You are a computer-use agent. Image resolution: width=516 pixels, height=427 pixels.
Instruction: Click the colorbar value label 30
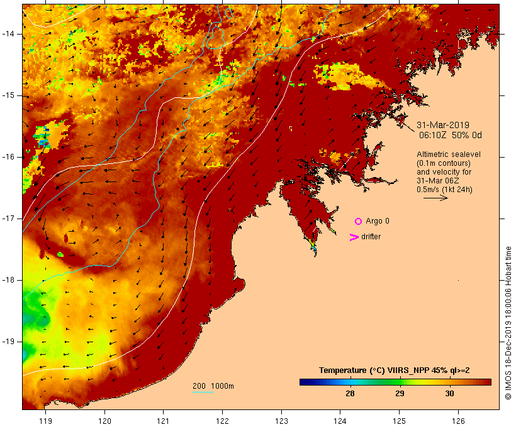pos(449,393)
